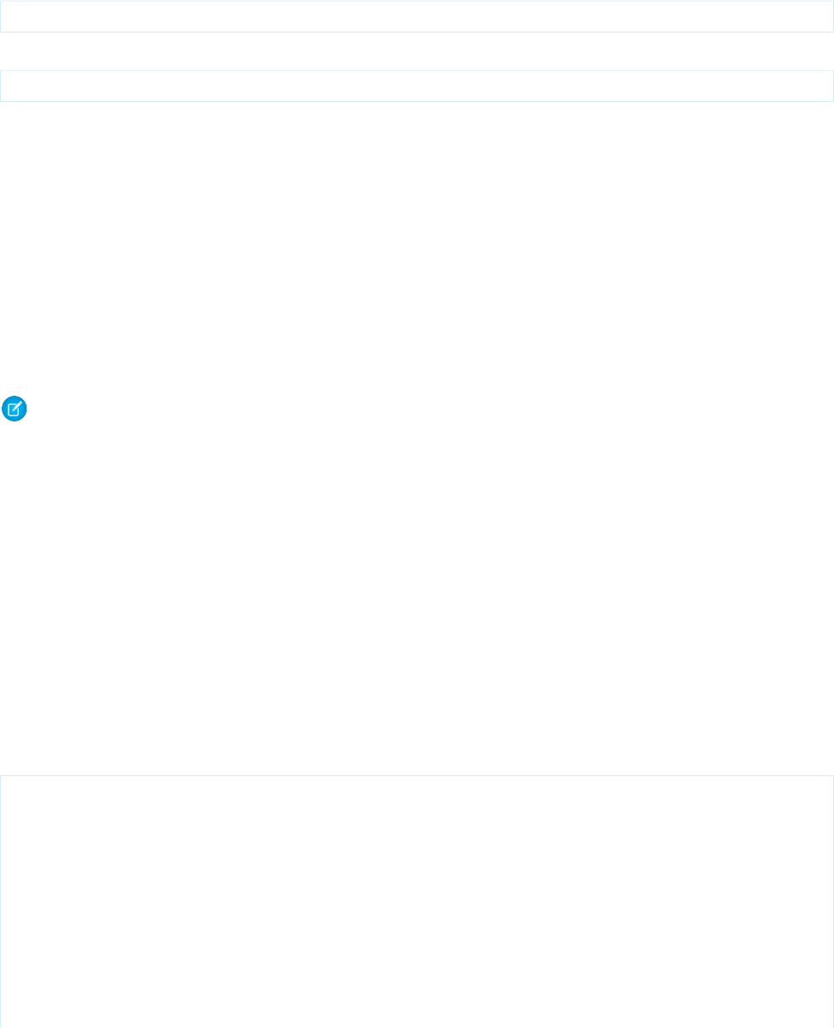The height and width of the screenshot is (1028, 834).
Task: Click the blue note pencil icon
Action: pos(15,409)
